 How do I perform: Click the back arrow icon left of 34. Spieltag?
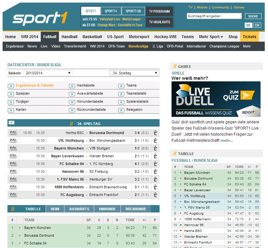[12, 123]
